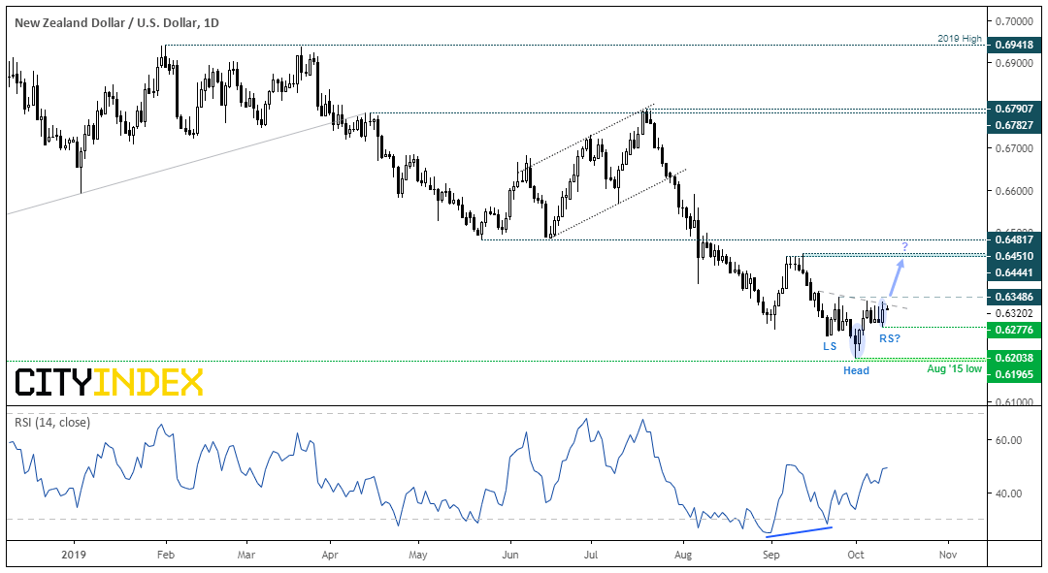Viewport: 1048px width, 573px height.
Task: Click the 60.00 RSI scale label
Action: click(1008, 440)
